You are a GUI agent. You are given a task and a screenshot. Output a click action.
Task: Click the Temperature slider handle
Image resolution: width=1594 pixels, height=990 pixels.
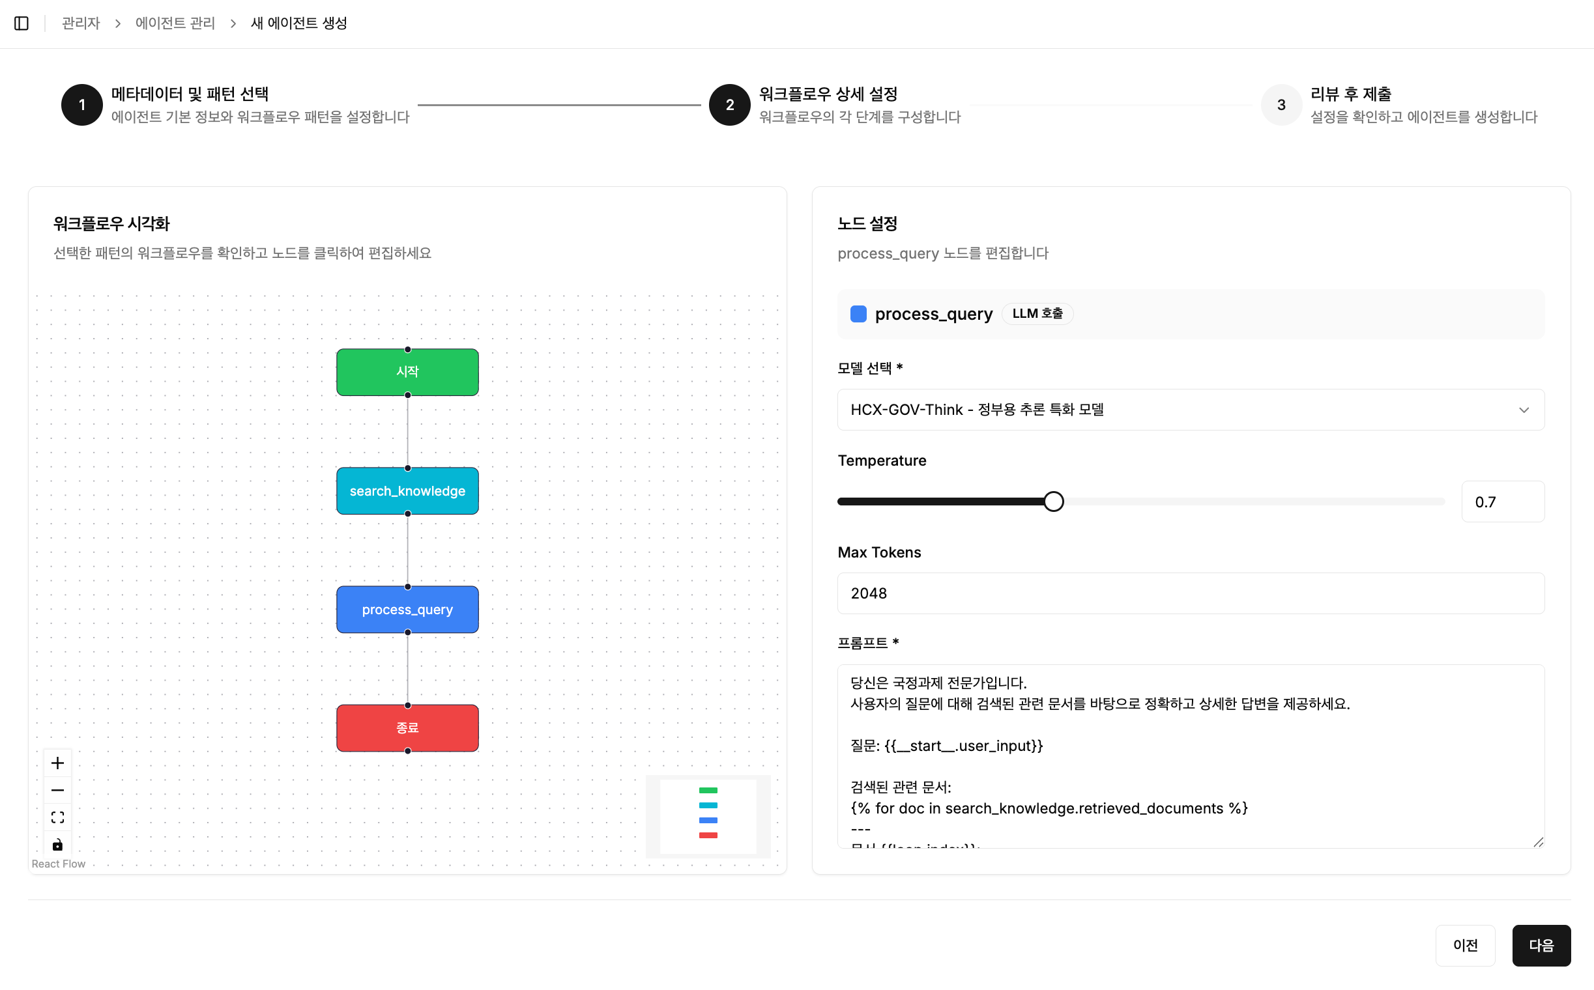(1054, 501)
